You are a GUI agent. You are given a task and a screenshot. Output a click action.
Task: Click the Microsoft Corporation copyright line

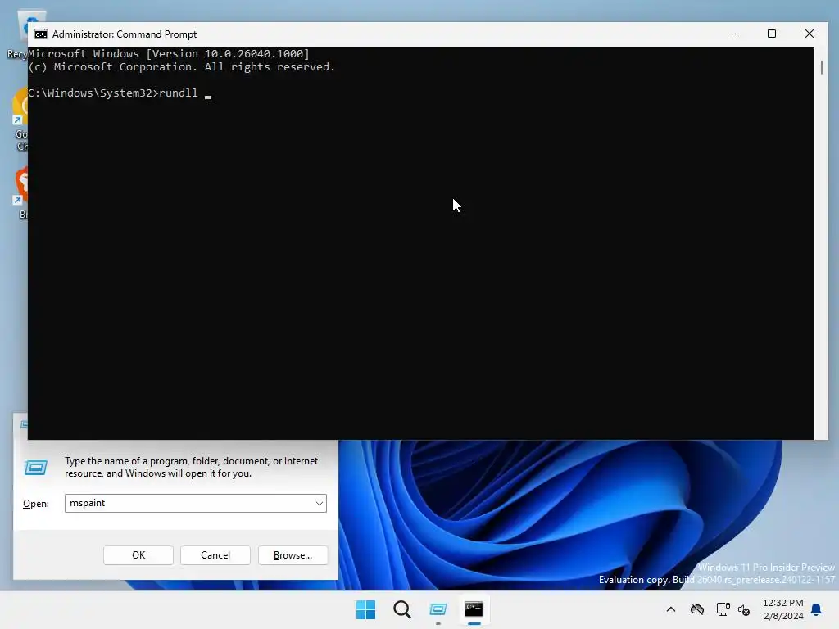[181, 67]
